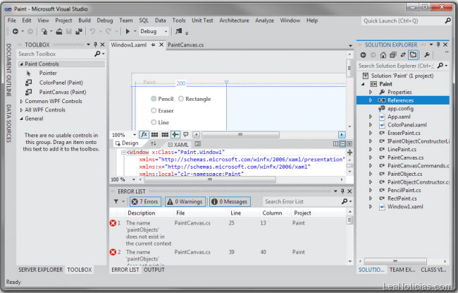
Task: Click the Redo toolbar icon
Action: pos(109,31)
